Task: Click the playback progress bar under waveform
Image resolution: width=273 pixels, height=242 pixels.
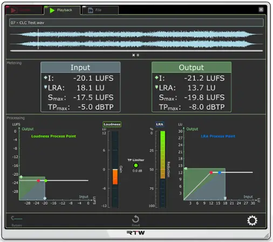Action: 136,51
